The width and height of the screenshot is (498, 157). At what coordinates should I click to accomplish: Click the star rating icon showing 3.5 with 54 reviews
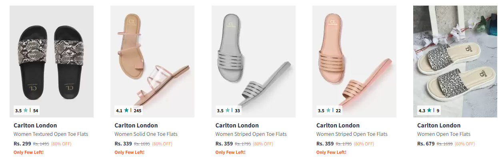pos(26,110)
